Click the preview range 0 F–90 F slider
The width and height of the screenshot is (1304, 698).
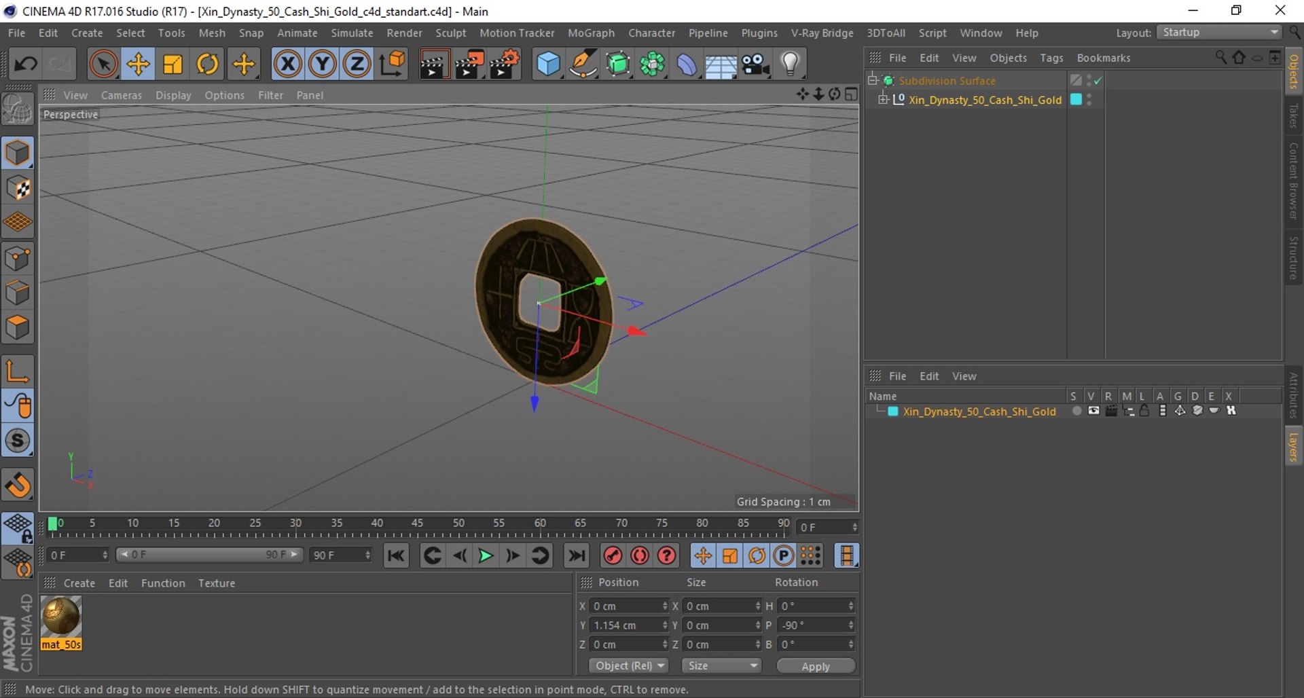pyautogui.click(x=209, y=555)
